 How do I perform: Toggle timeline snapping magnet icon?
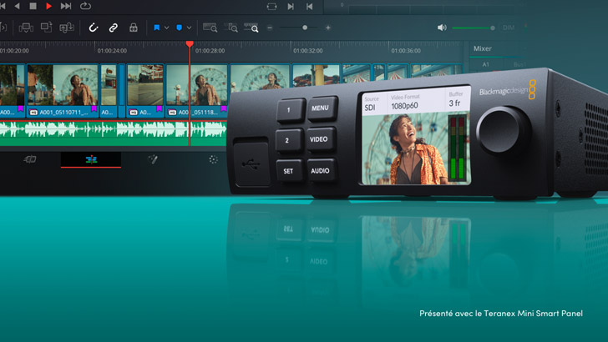tap(93, 28)
